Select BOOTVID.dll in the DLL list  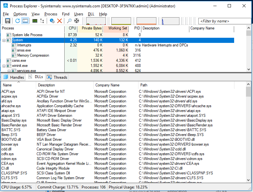tap(117, 140)
